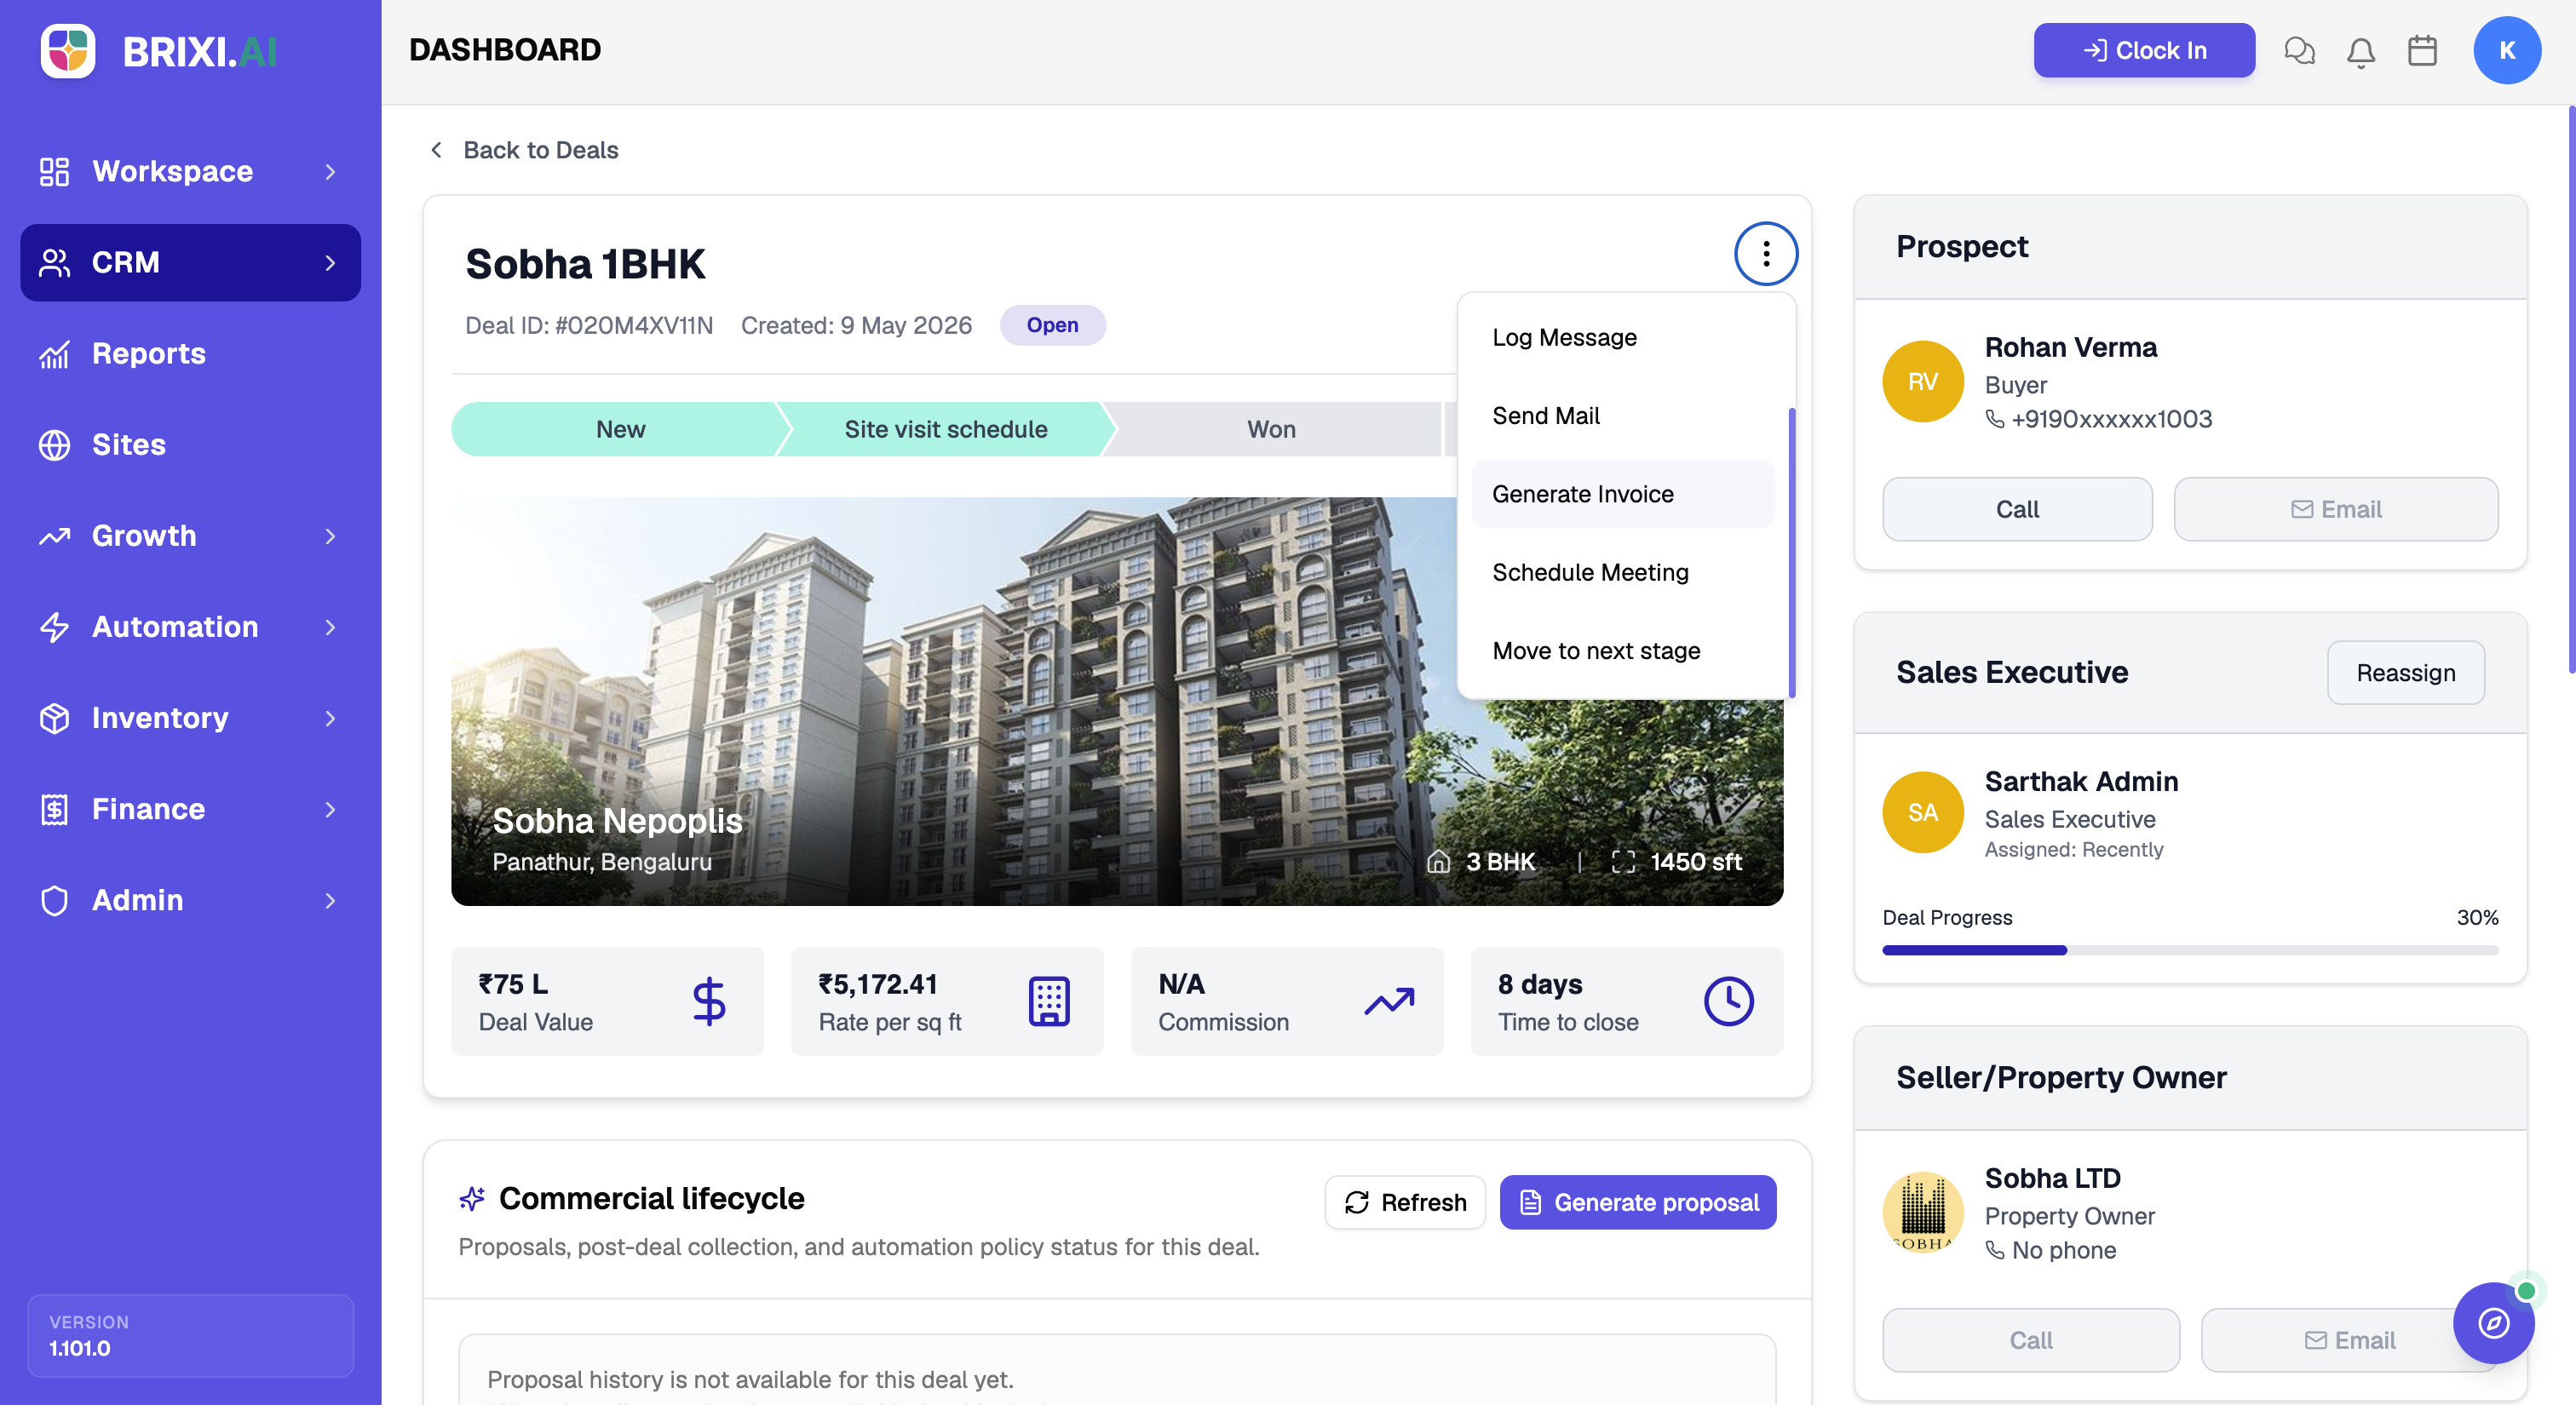Click Call button for Sobha LTD
Viewport: 2576px width, 1405px height.
click(2030, 1341)
